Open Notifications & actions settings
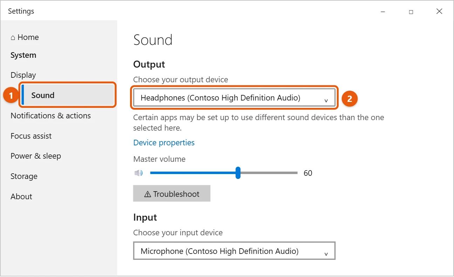Viewport: 454px width, 277px height. [x=50, y=116]
